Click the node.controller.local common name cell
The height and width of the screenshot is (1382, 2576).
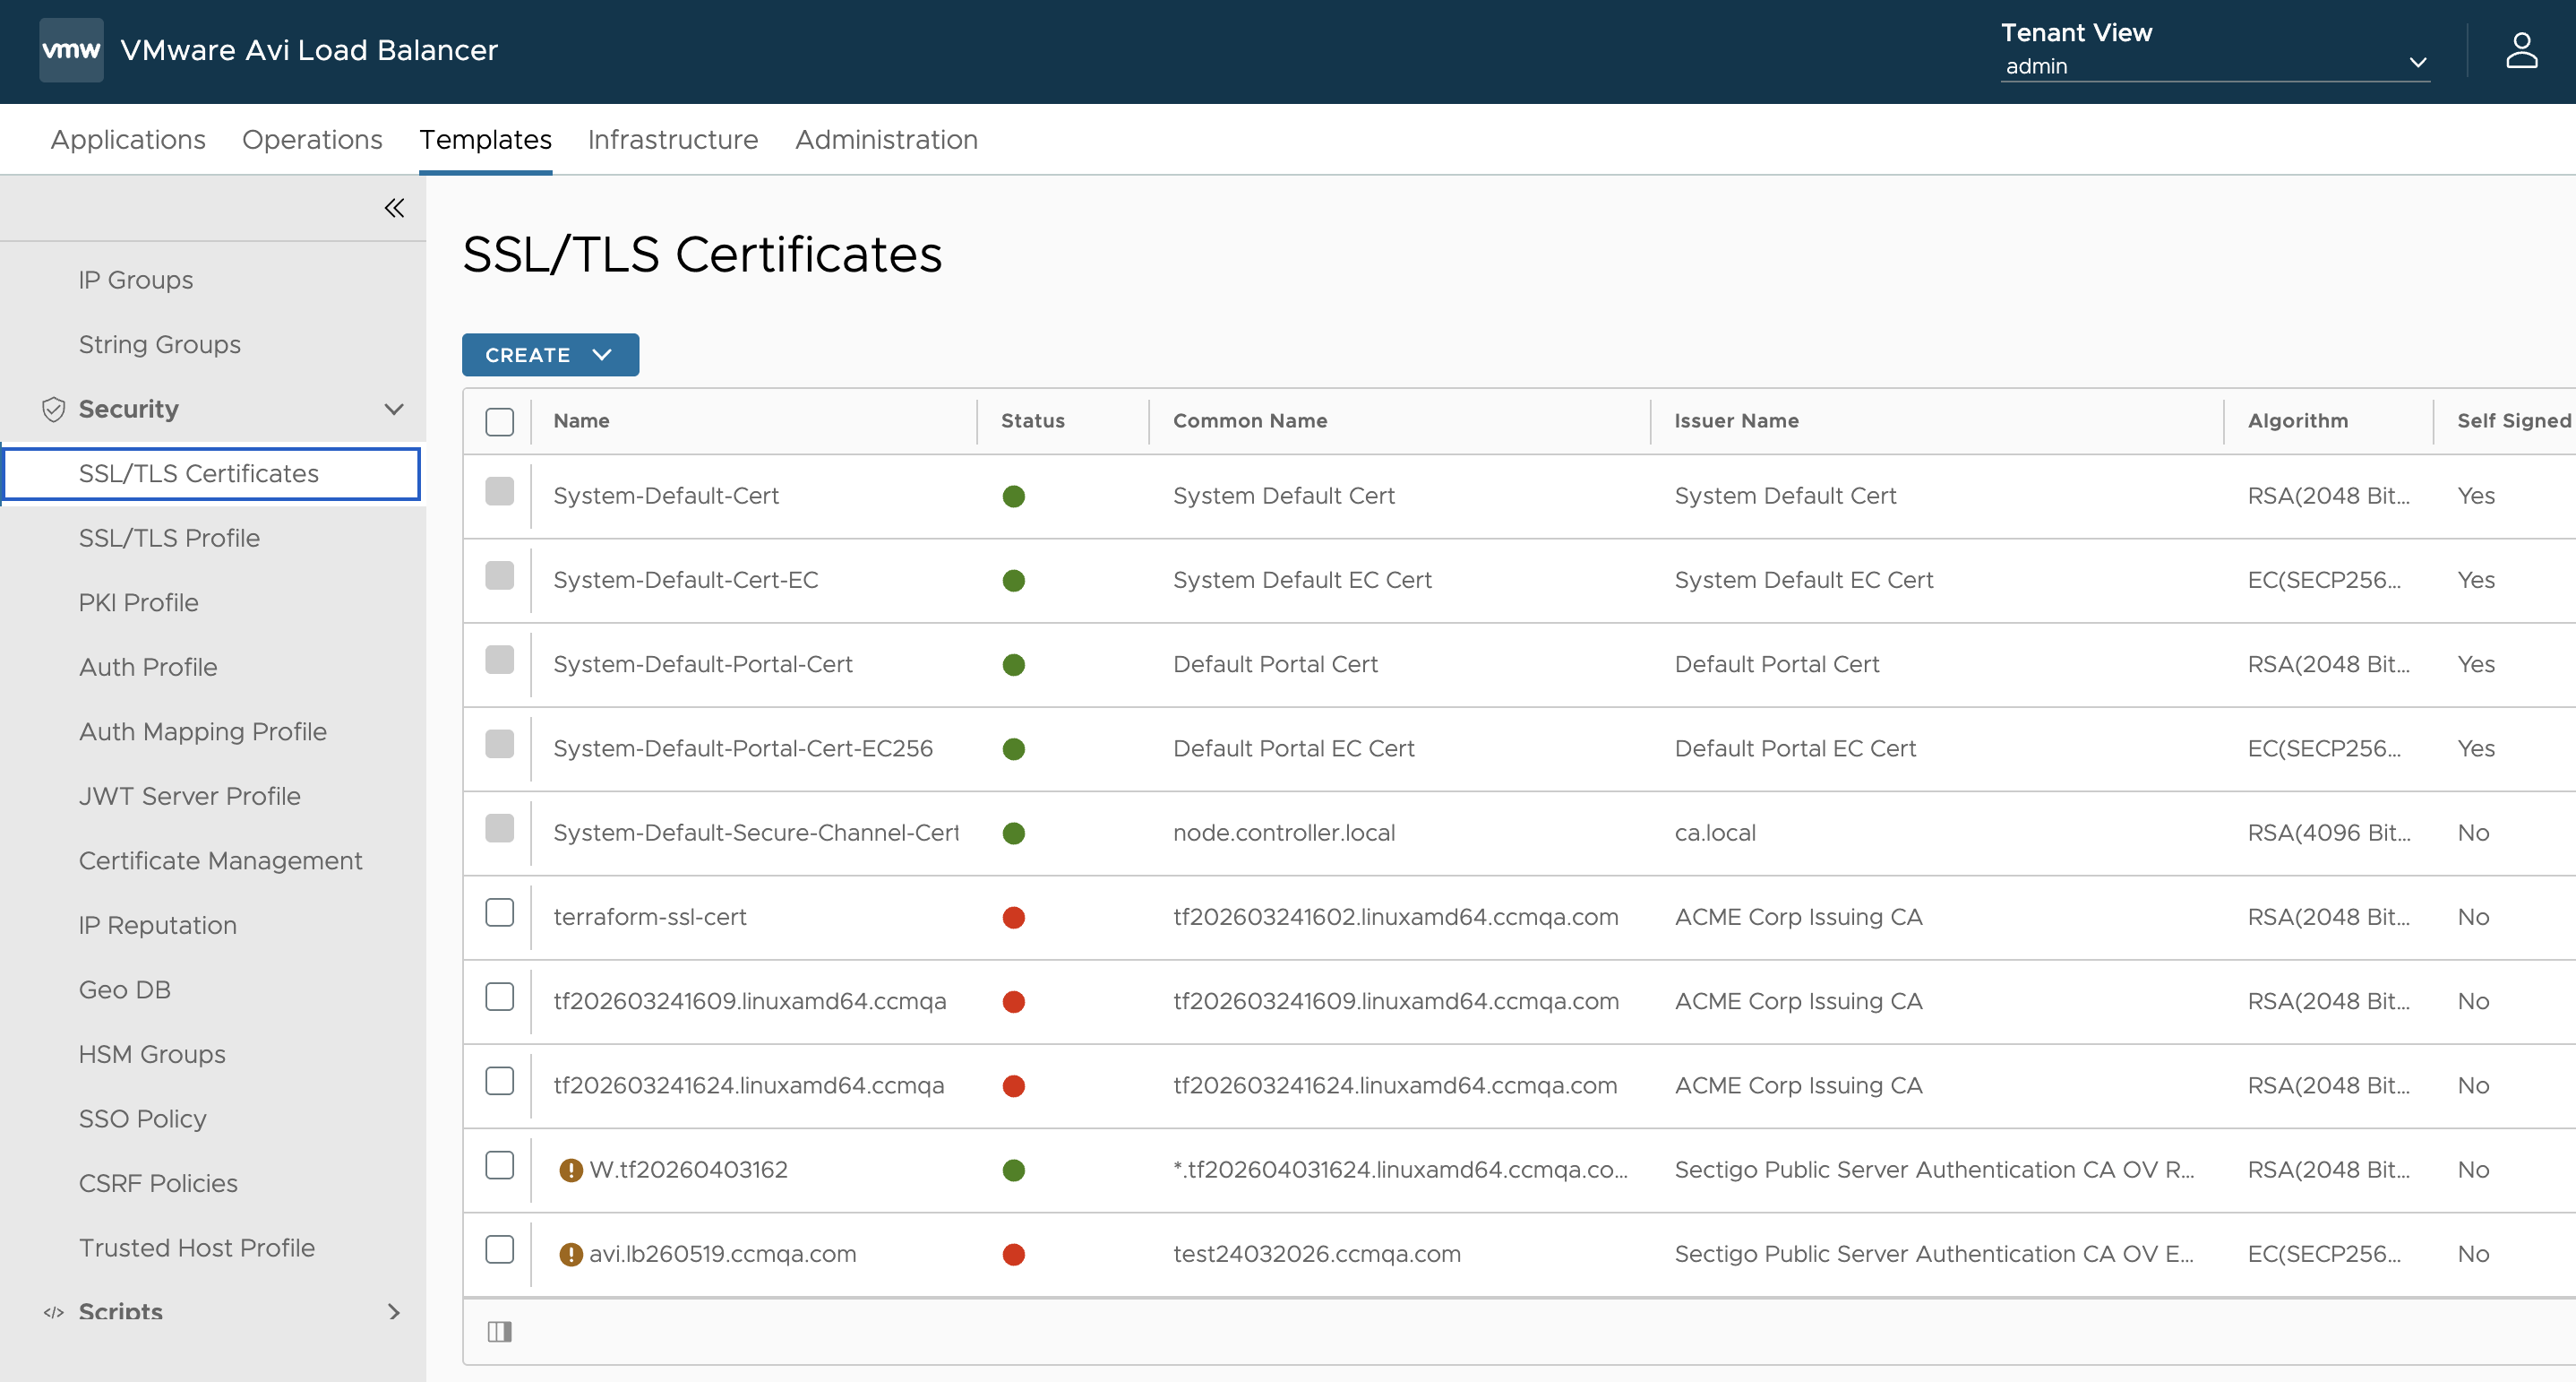click(x=1284, y=833)
